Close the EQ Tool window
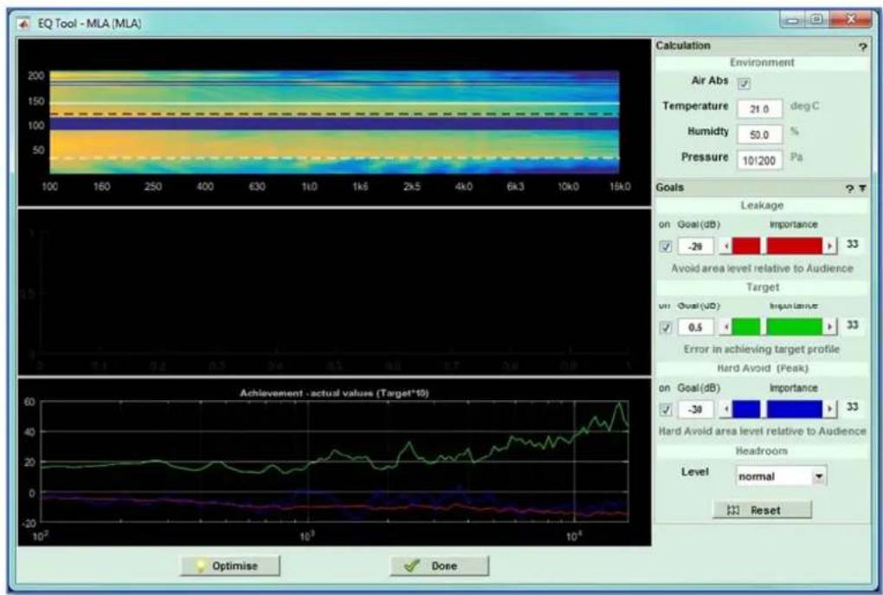 coord(850,20)
